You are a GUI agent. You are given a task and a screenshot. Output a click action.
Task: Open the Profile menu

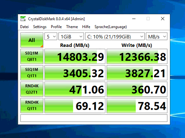coord(56,27)
